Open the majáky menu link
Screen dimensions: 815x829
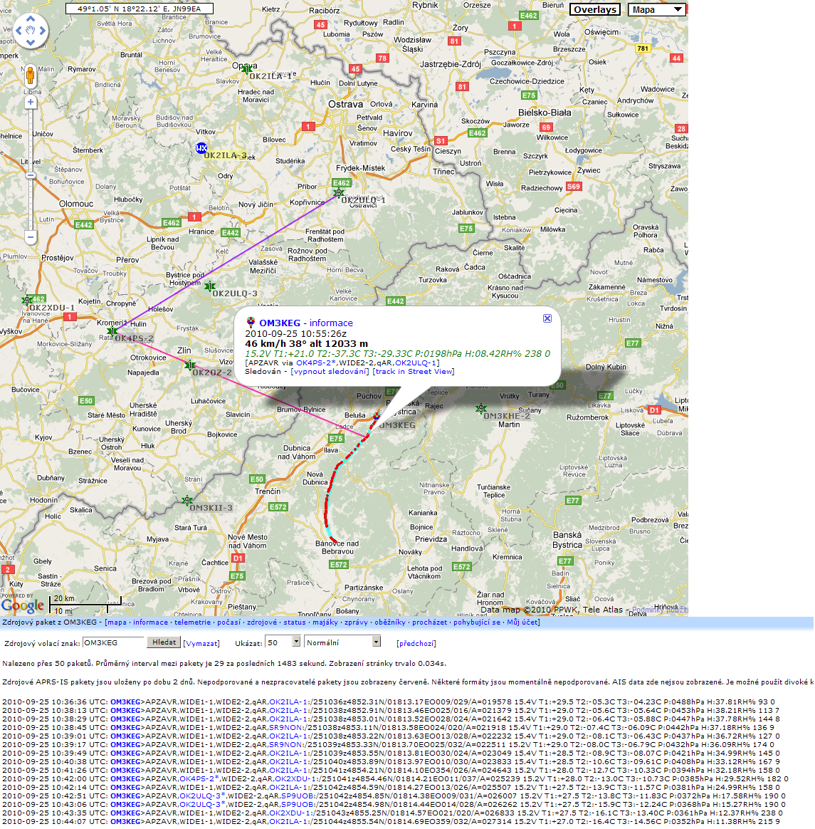coord(325,622)
